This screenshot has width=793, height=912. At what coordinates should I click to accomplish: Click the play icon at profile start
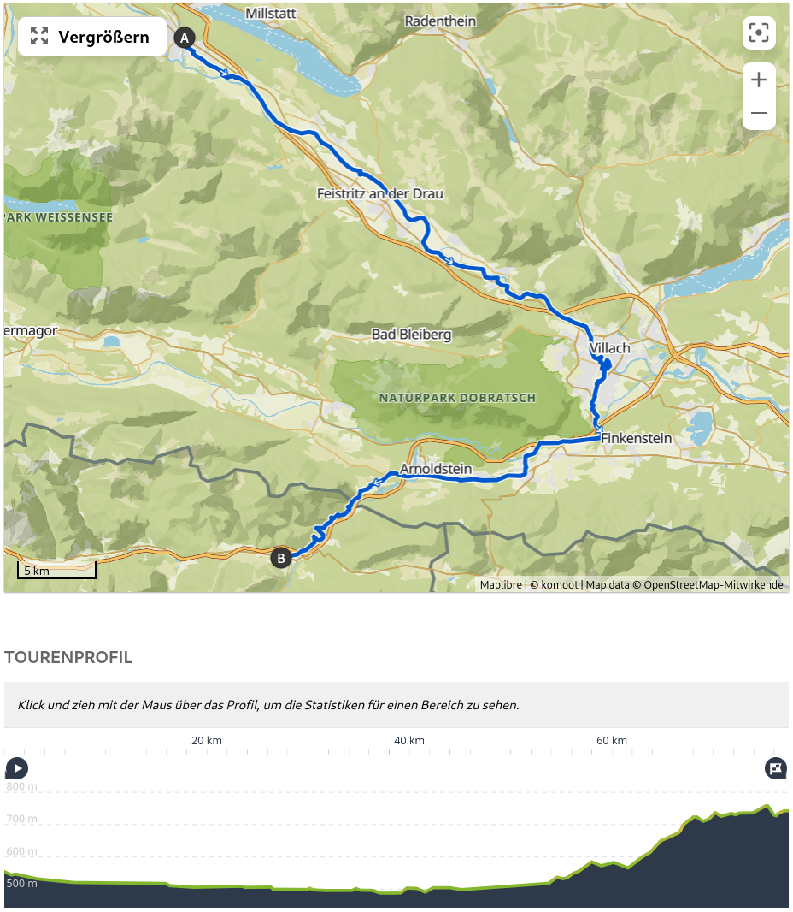(x=17, y=768)
